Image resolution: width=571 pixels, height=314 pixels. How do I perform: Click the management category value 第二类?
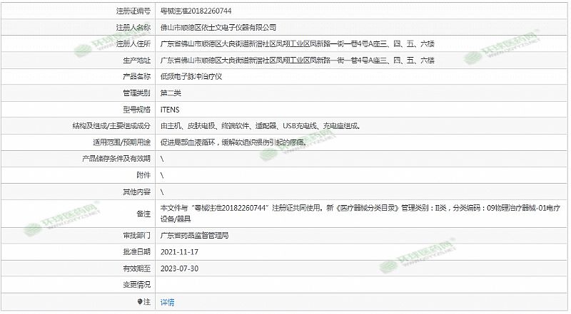click(171, 93)
